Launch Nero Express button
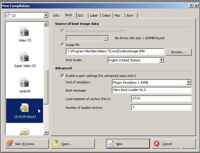The image size is (200, 153). pos(27,144)
